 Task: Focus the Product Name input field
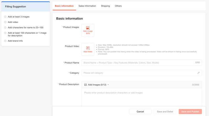click(138, 63)
